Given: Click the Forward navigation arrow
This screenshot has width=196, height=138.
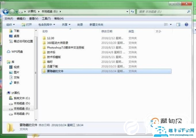Looking at the screenshot, I should 12,12.
